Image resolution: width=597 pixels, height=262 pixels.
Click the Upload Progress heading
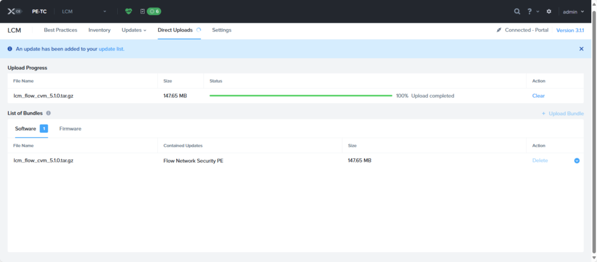point(27,68)
